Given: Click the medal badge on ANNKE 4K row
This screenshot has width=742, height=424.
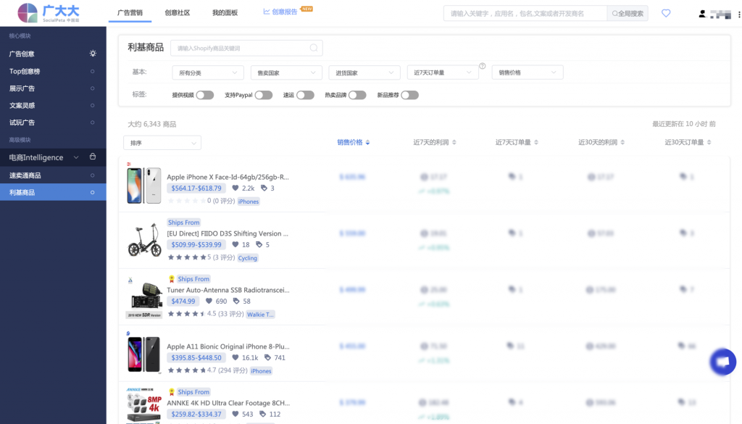Looking at the screenshot, I should (172, 392).
